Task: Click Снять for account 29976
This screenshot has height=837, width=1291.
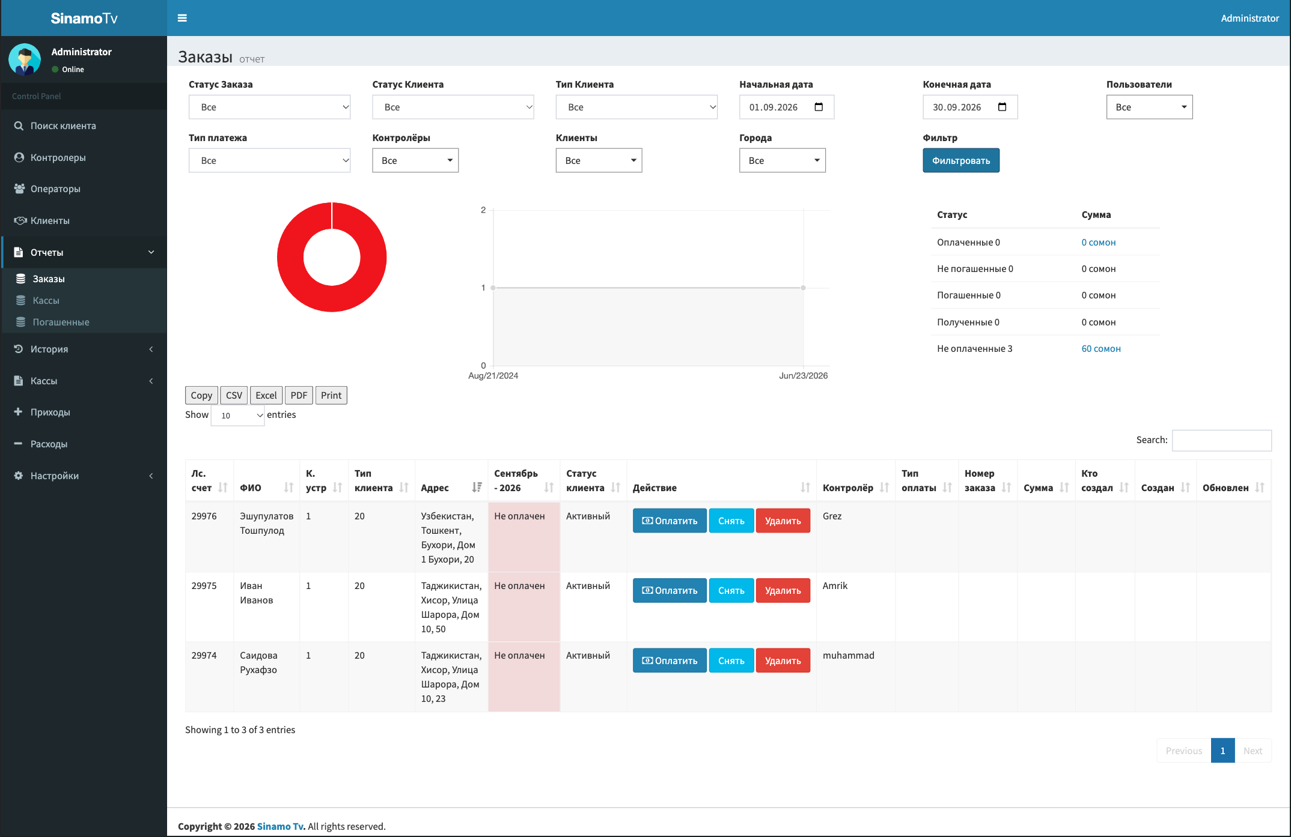Action: [x=731, y=521]
